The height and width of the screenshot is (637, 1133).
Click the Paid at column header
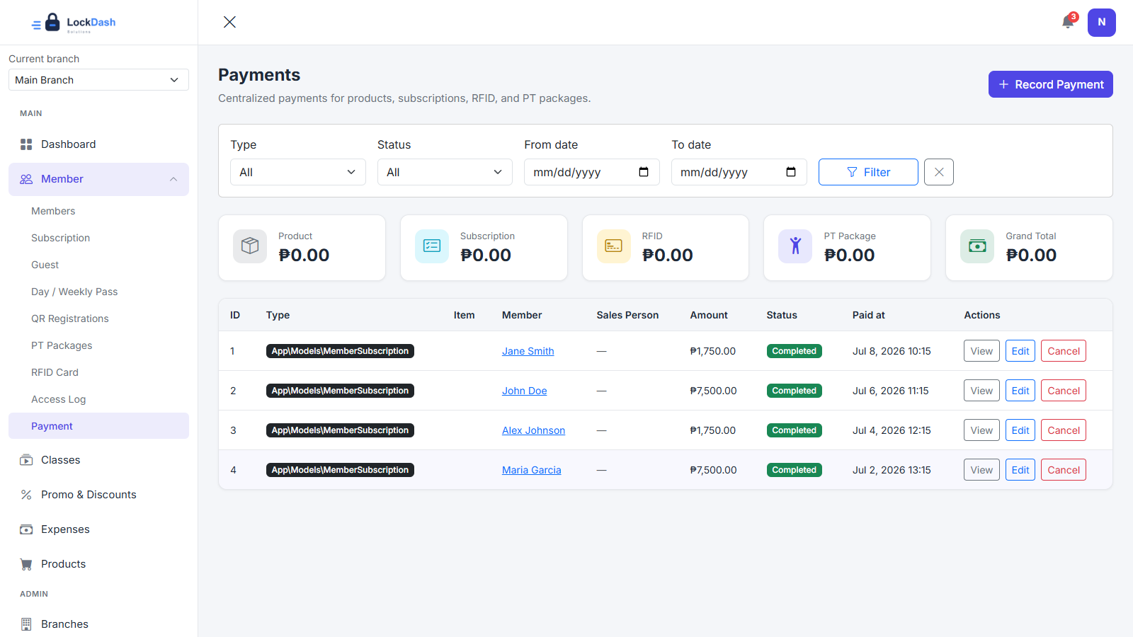point(869,315)
